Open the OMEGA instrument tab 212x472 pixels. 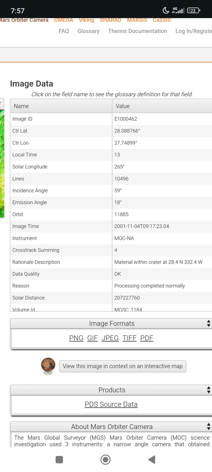coord(64,20)
